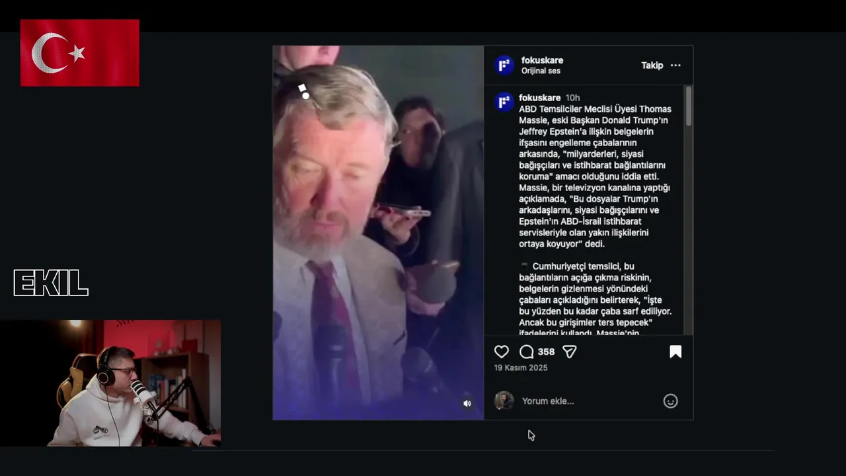The width and height of the screenshot is (846, 476).
Task: Toggle the saved bookmark icon
Action: 675,352
